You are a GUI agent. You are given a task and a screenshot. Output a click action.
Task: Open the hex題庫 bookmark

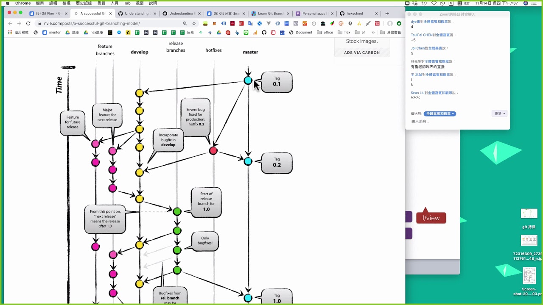93,32
